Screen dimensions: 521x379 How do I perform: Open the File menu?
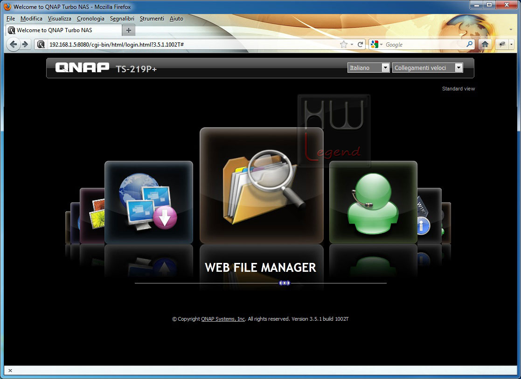pos(11,19)
